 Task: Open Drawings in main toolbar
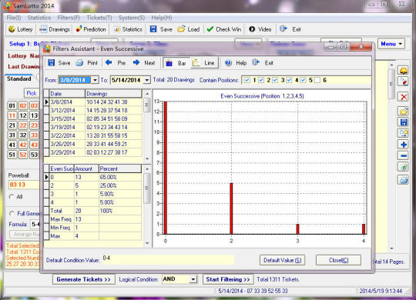click(x=55, y=29)
